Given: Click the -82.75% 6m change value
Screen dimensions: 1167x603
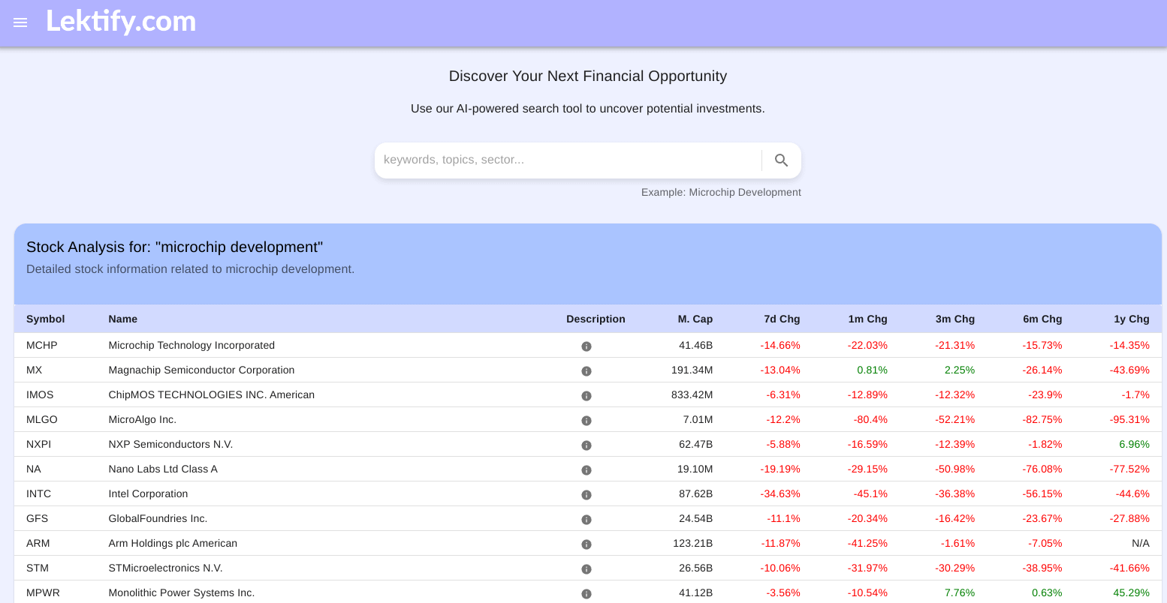Looking at the screenshot, I should click(1042, 419).
